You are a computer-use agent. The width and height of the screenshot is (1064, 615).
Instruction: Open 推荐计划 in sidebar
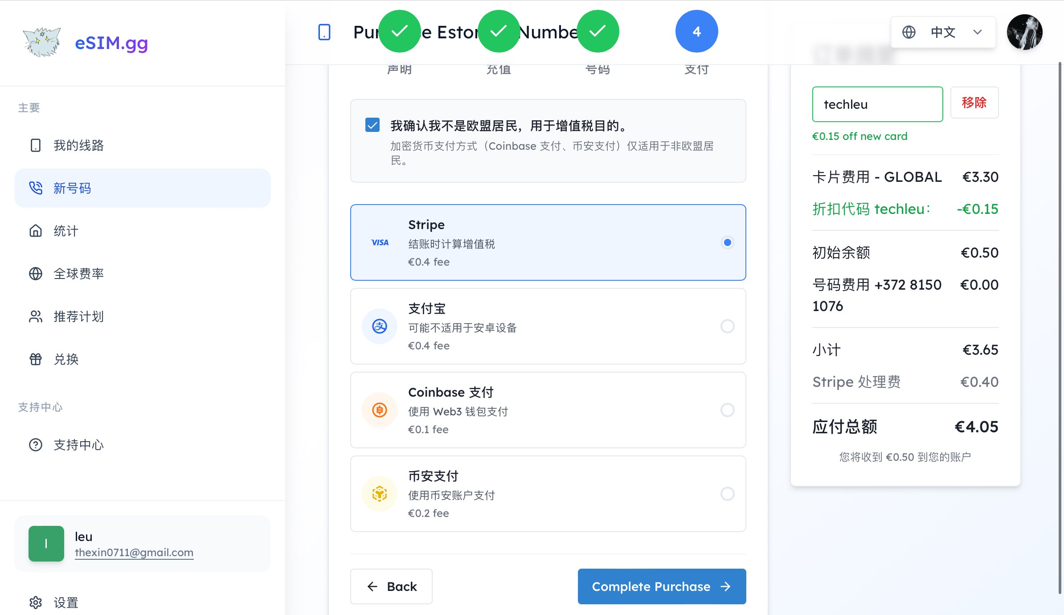pyautogui.click(x=143, y=316)
